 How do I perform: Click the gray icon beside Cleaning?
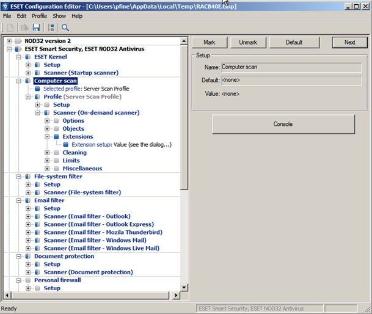(x=56, y=153)
